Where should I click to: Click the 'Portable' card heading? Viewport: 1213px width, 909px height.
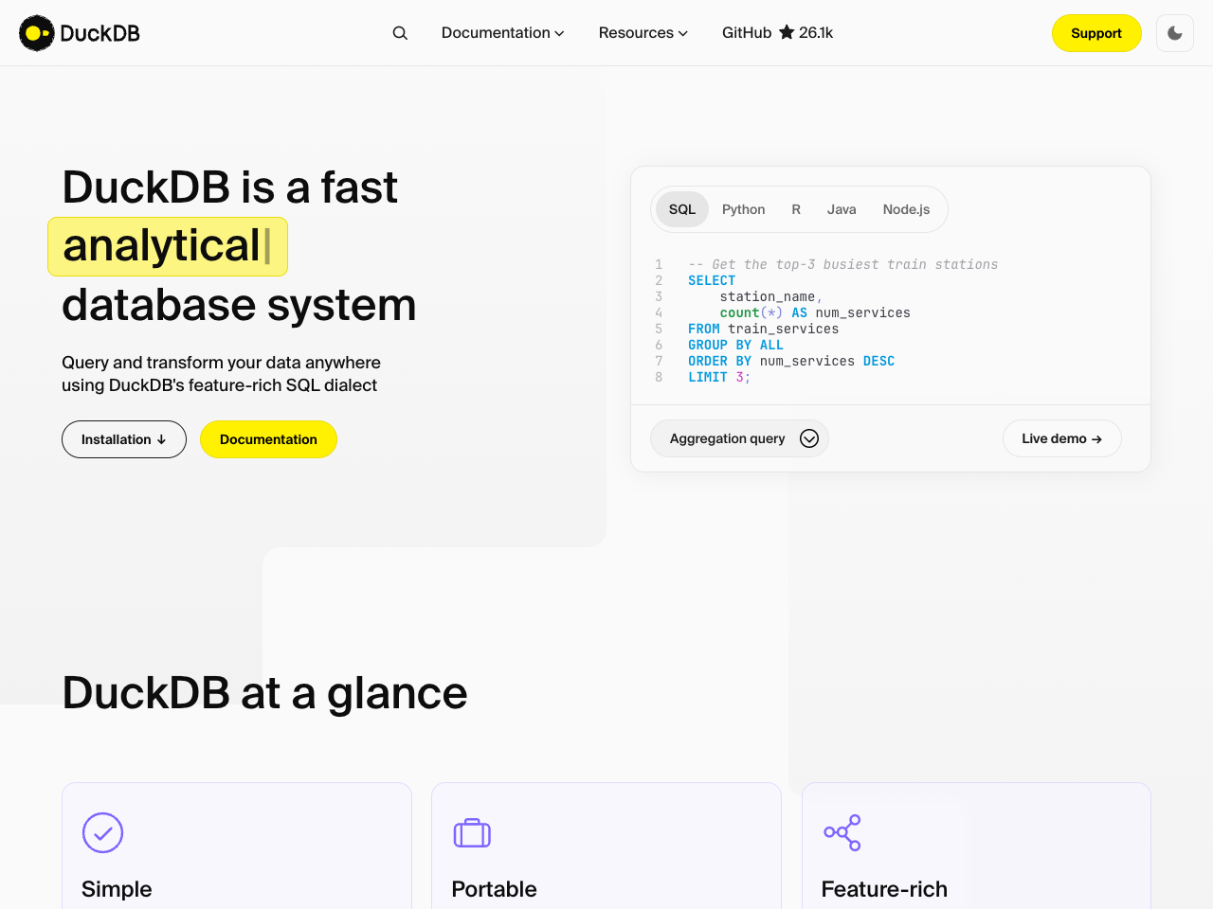pos(494,889)
